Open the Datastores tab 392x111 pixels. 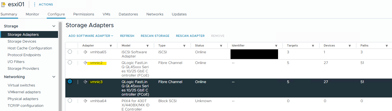[x=128, y=14]
